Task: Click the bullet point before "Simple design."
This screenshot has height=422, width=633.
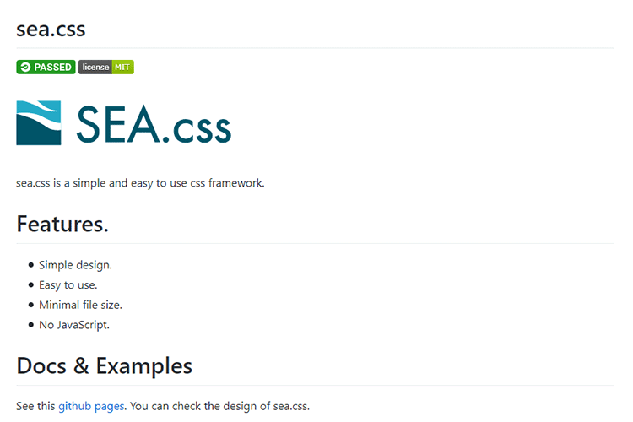Action: pyautogui.click(x=31, y=265)
